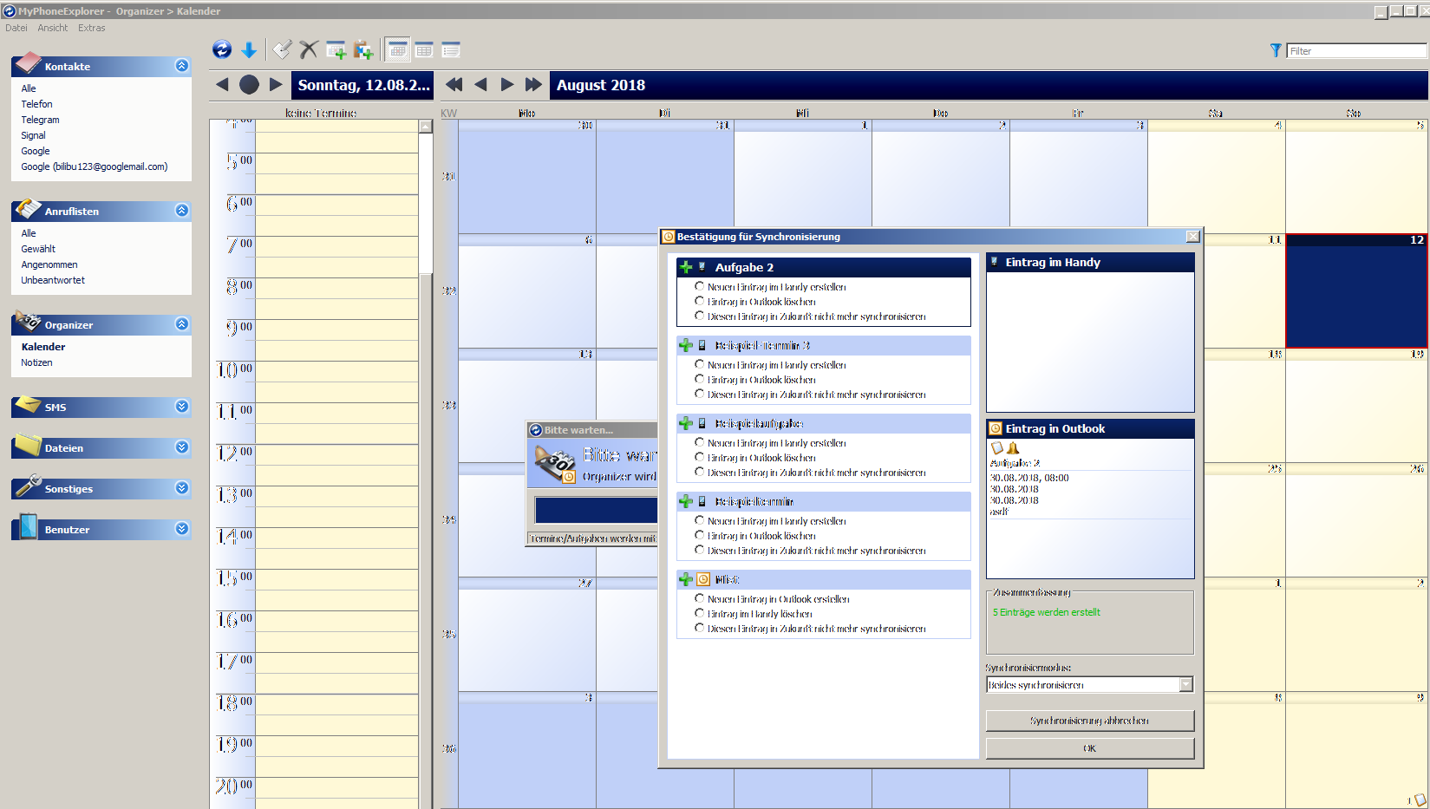Click the edit entry pencil icon
Image resolution: width=1430 pixels, height=809 pixels.
click(282, 49)
